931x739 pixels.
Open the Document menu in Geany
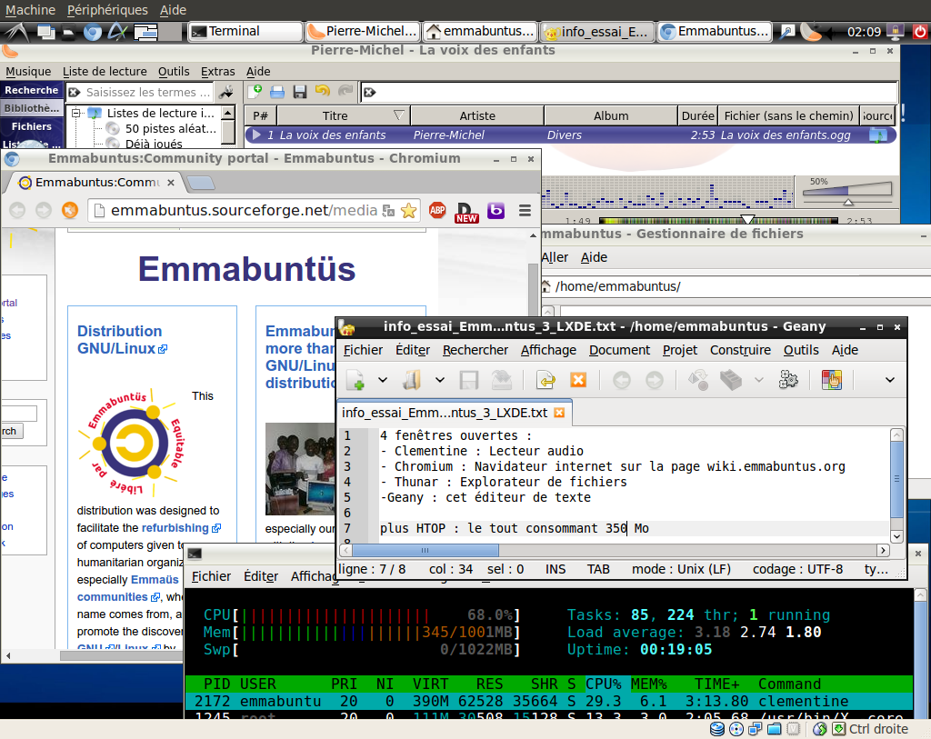(x=619, y=350)
